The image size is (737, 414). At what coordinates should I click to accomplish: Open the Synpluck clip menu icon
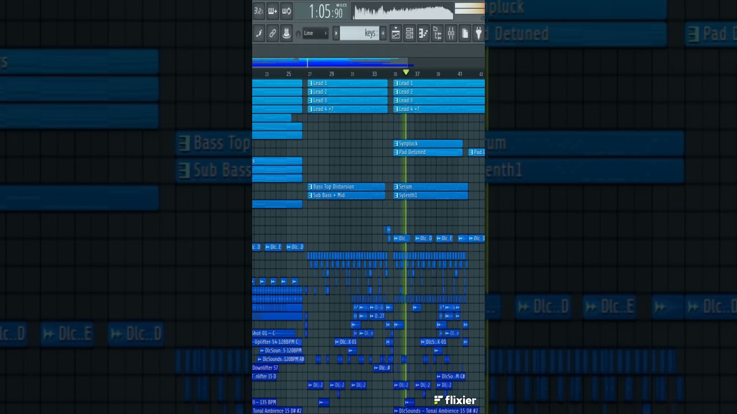point(396,143)
